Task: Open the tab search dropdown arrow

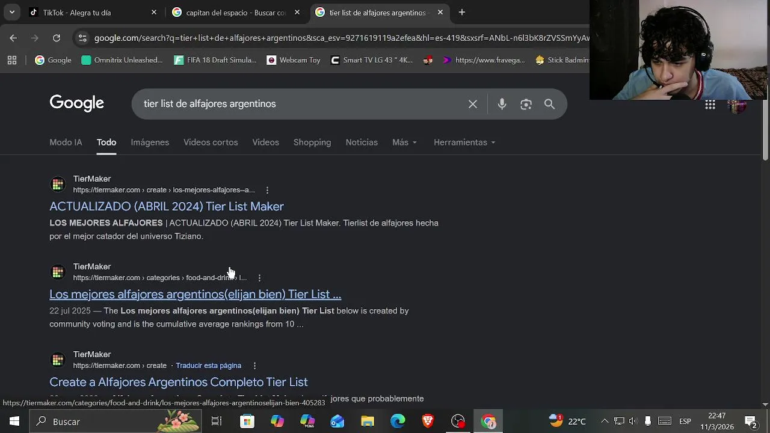Action: 11,12
